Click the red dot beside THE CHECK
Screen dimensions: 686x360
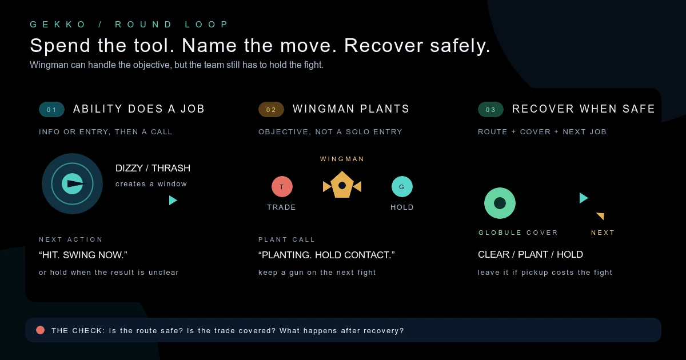[40, 330]
